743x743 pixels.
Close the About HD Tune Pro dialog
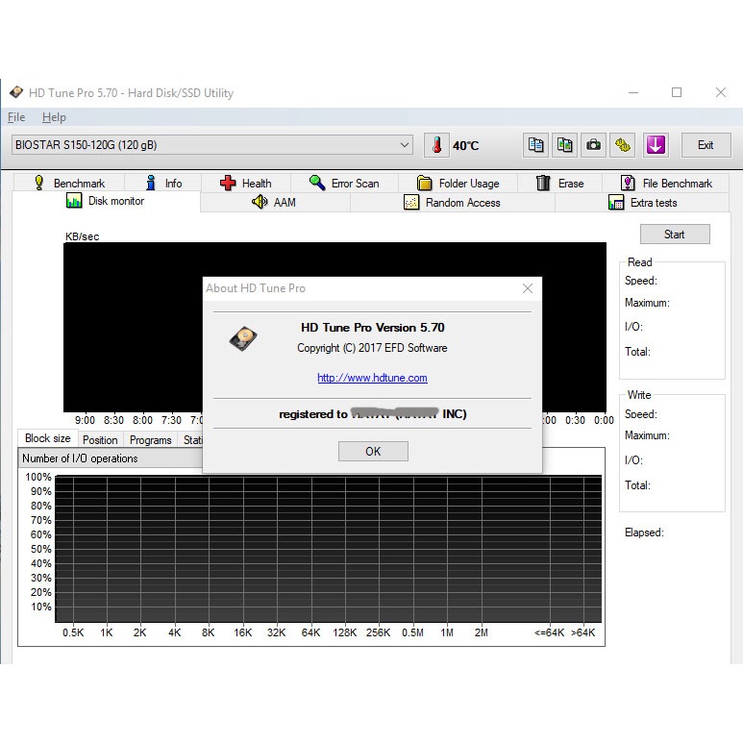point(528,288)
